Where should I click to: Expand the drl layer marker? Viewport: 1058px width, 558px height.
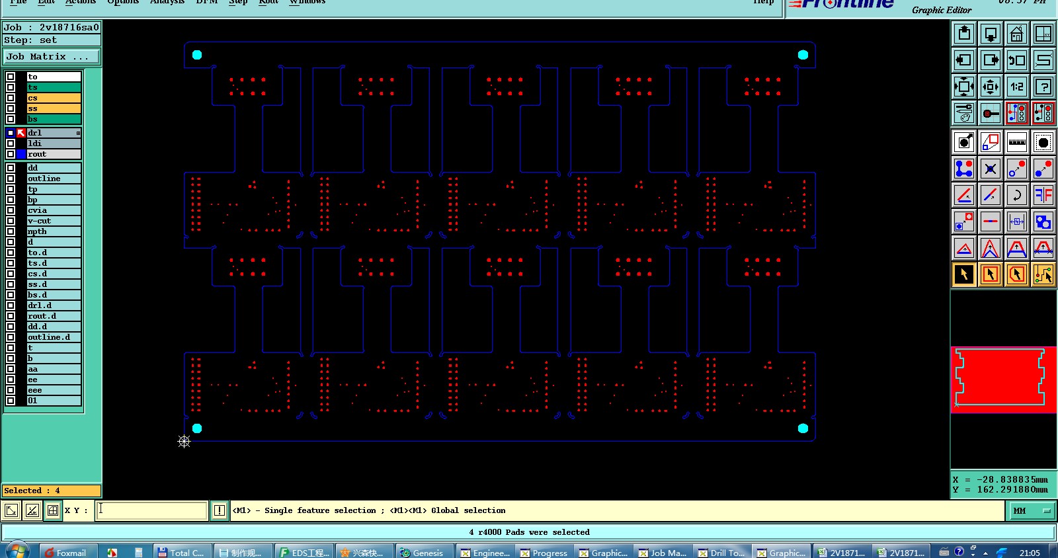click(78, 133)
